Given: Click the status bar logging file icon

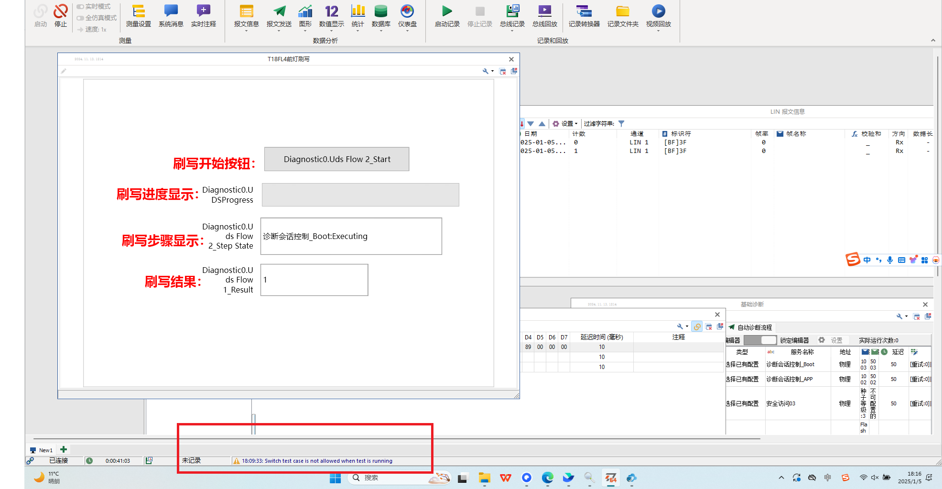Looking at the screenshot, I should (x=149, y=460).
